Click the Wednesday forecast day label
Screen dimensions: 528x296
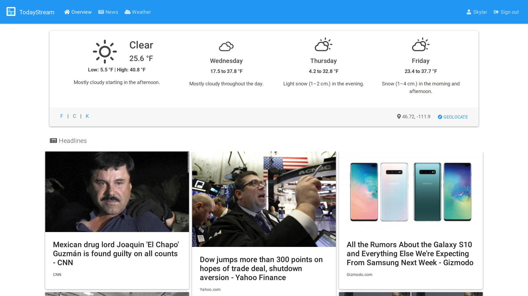[x=226, y=61]
